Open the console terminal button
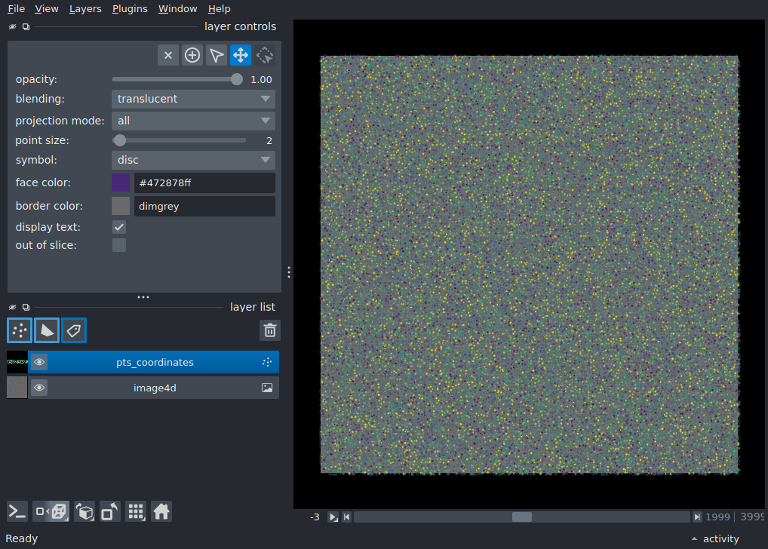The width and height of the screenshot is (768, 549). [17, 512]
